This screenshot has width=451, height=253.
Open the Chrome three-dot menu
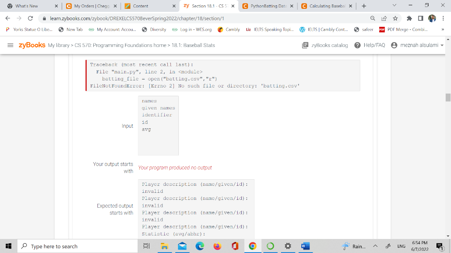[443, 18]
